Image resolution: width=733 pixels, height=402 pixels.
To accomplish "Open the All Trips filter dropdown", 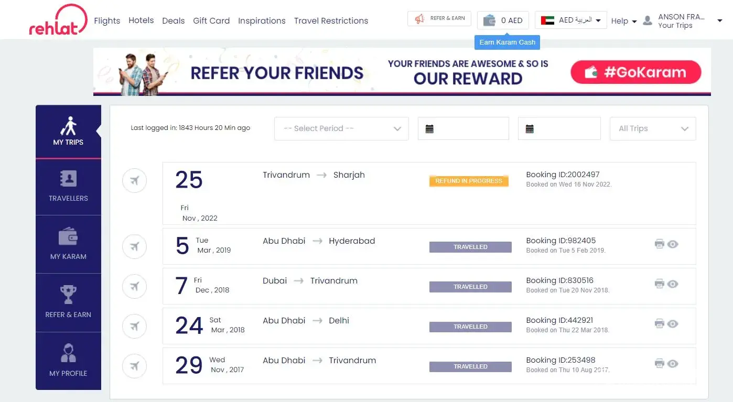I will point(653,128).
